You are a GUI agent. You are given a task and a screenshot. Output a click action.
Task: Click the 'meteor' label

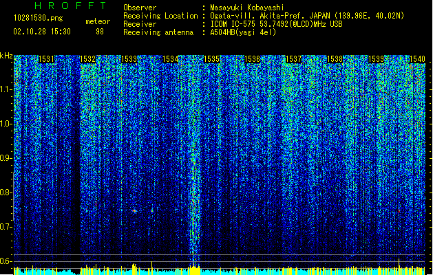coord(98,21)
